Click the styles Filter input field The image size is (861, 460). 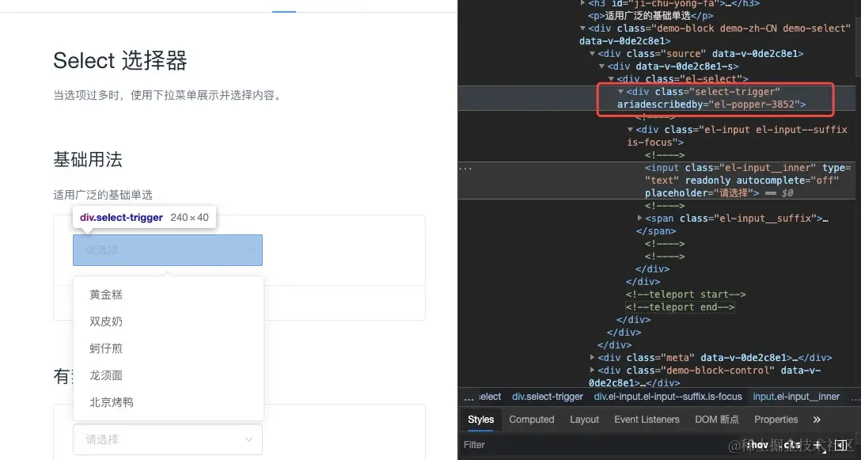(x=598, y=445)
